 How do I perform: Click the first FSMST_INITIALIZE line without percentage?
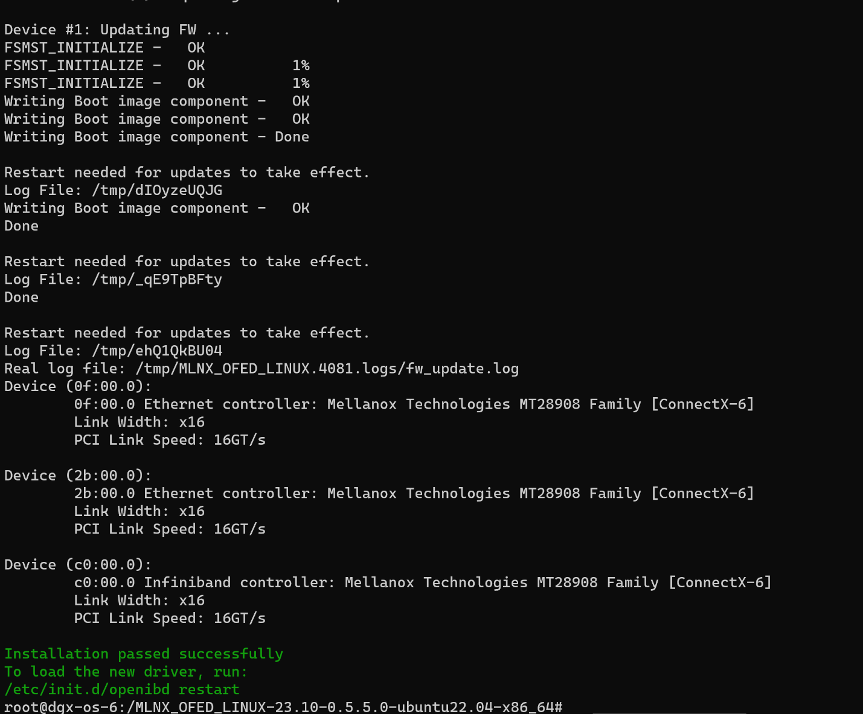(x=104, y=48)
